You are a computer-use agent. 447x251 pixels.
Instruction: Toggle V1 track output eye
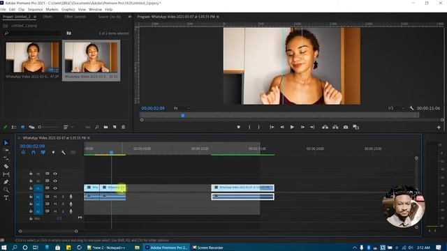(55, 188)
